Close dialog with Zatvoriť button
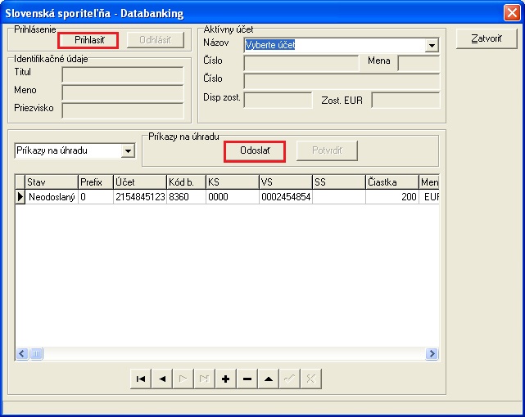The image size is (525, 417). click(x=487, y=38)
